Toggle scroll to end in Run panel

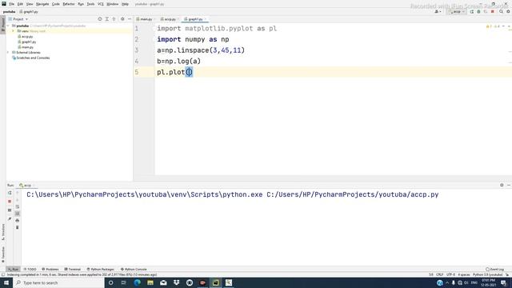pyautogui.click(x=18, y=214)
